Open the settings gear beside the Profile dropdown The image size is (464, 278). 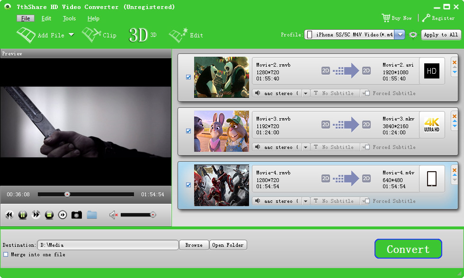point(412,35)
